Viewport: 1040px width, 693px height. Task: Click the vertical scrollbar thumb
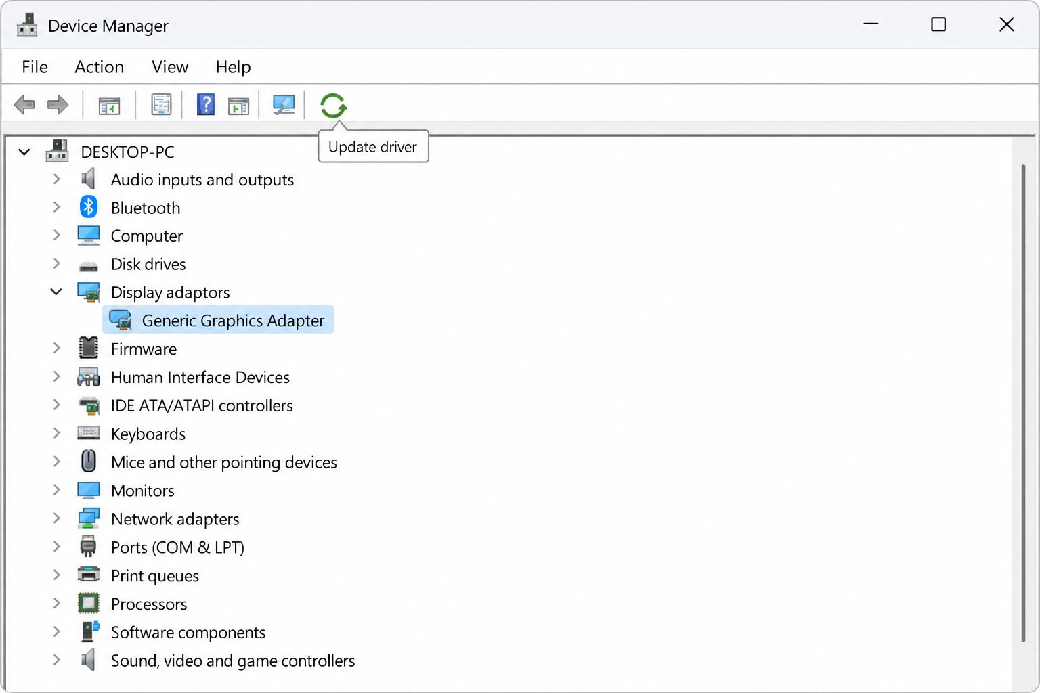(1023, 403)
